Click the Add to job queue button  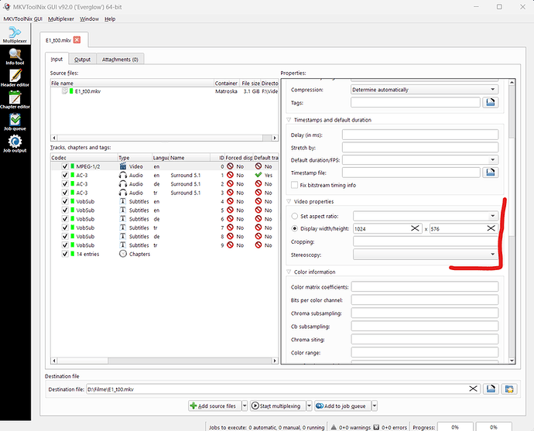tap(342, 405)
